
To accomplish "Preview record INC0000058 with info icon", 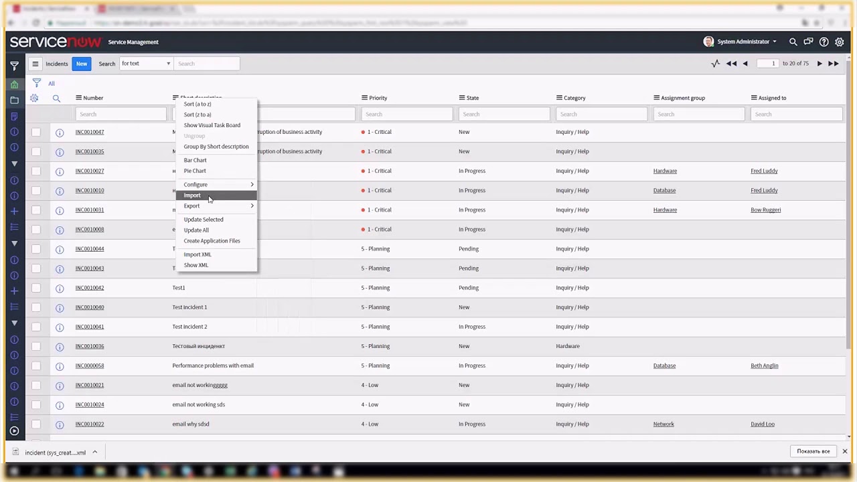I will [60, 366].
